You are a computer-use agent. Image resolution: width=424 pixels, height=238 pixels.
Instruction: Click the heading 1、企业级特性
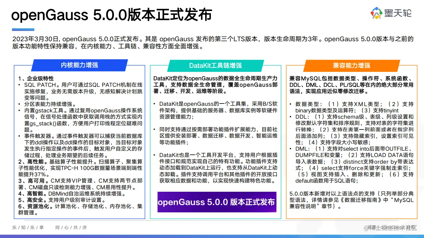tap(36, 79)
